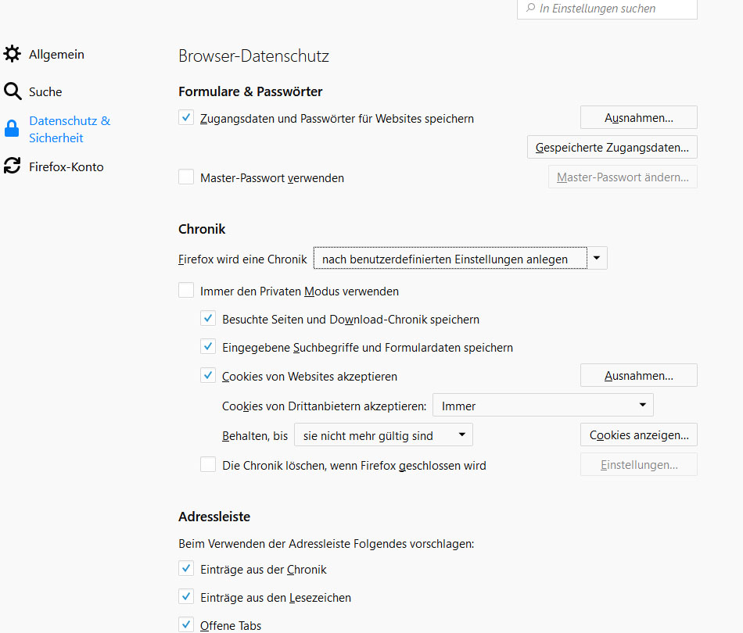Toggle Cookies von Websites akzeptieren checkbox

point(208,376)
